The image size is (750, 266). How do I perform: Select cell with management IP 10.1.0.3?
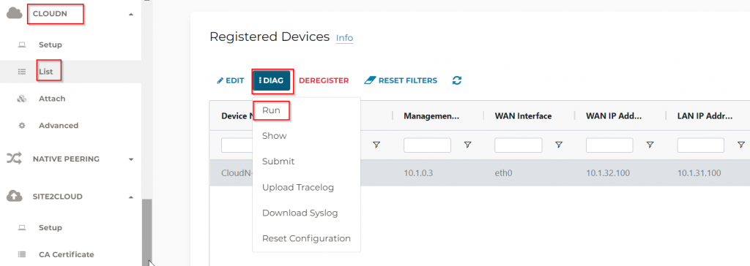418,173
